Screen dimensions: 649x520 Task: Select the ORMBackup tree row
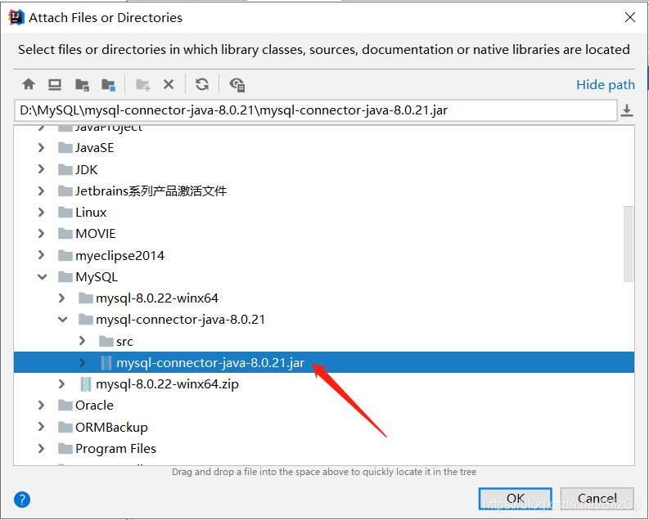324,427
